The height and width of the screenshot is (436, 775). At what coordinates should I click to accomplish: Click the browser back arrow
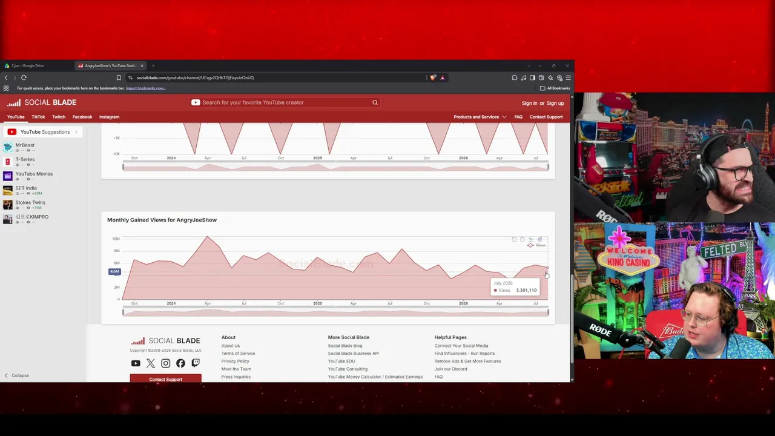click(6, 78)
